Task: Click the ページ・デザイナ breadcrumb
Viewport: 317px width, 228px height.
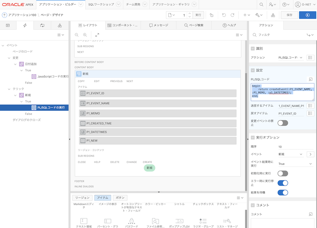Action: (52, 15)
